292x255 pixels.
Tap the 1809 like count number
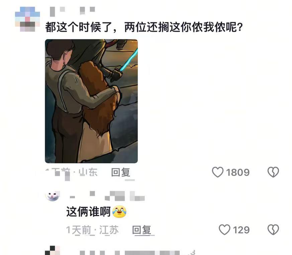pyautogui.click(x=237, y=173)
